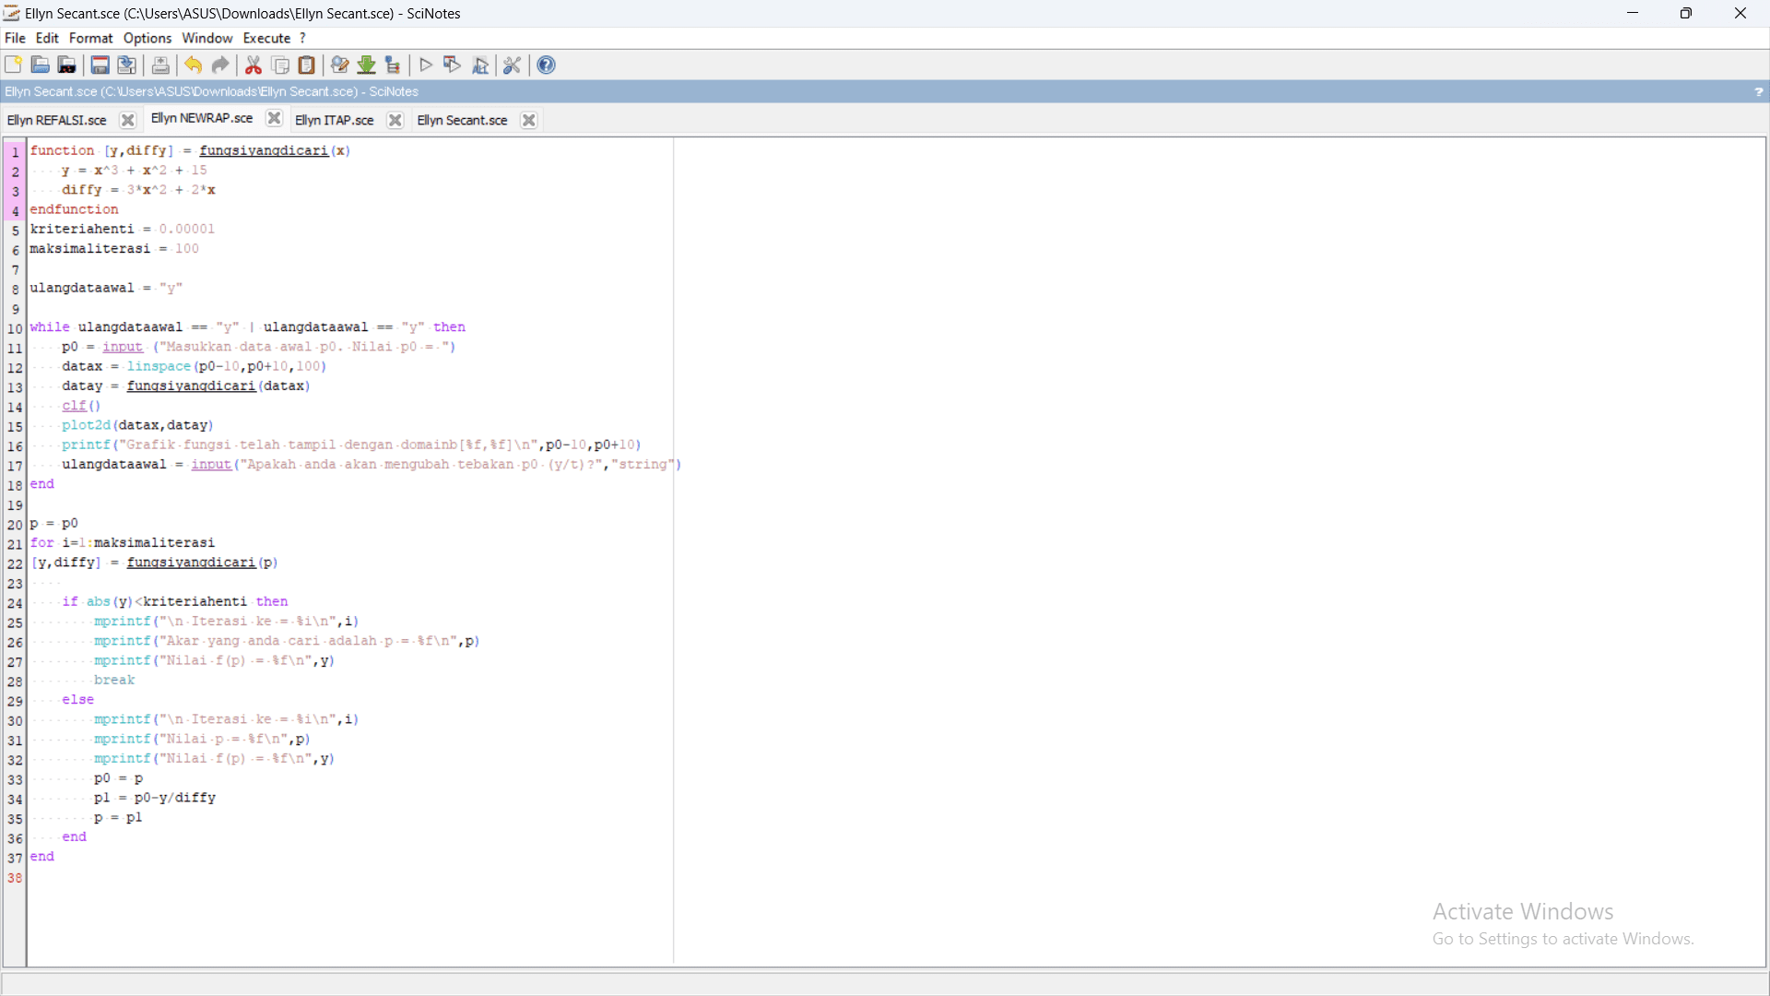Open a file using the folder icon

click(x=40, y=65)
